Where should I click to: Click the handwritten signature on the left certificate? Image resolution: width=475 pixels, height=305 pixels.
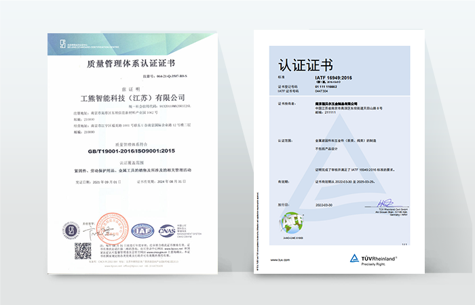coord(98,232)
